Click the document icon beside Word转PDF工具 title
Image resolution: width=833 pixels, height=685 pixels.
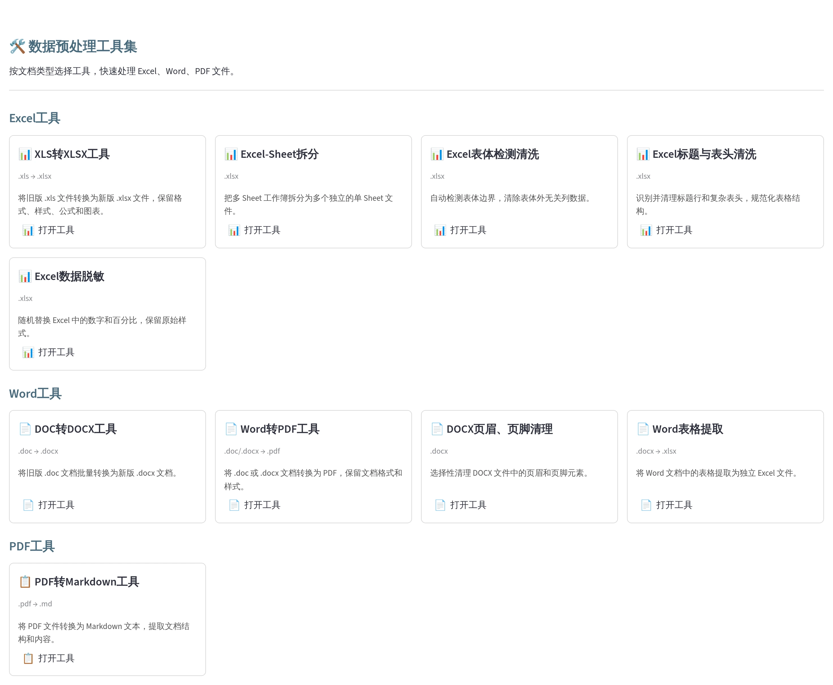tap(231, 429)
